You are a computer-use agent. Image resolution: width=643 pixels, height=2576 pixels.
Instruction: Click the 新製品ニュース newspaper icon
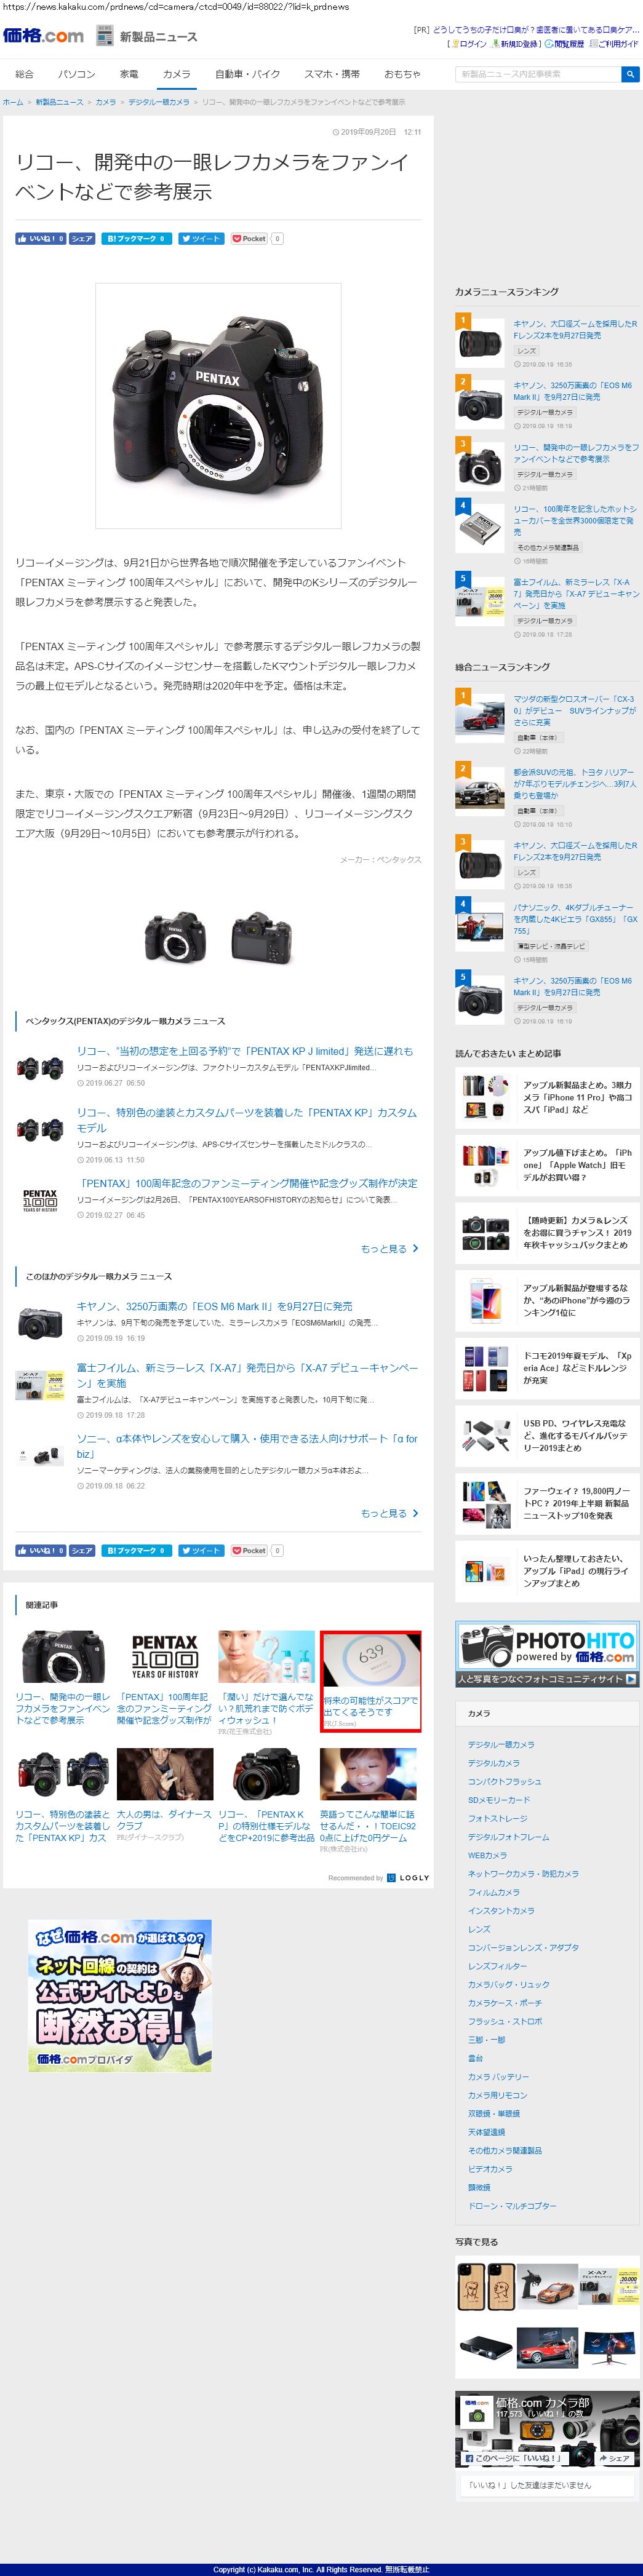point(105,36)
